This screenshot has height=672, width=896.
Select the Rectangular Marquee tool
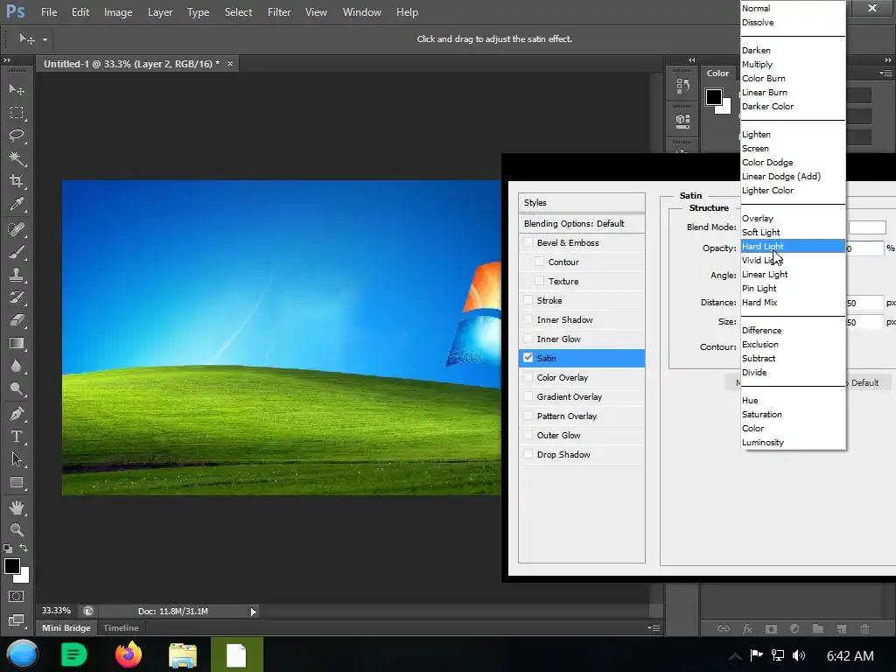click(x=17, y=113)
